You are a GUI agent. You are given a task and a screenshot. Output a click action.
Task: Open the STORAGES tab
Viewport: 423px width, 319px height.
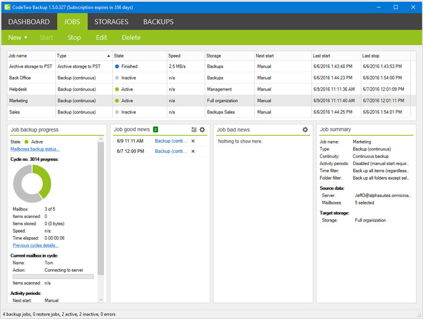(111, 22)
